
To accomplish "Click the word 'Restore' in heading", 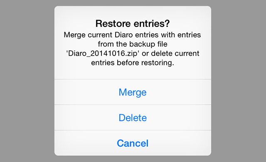I will point(113,24).
